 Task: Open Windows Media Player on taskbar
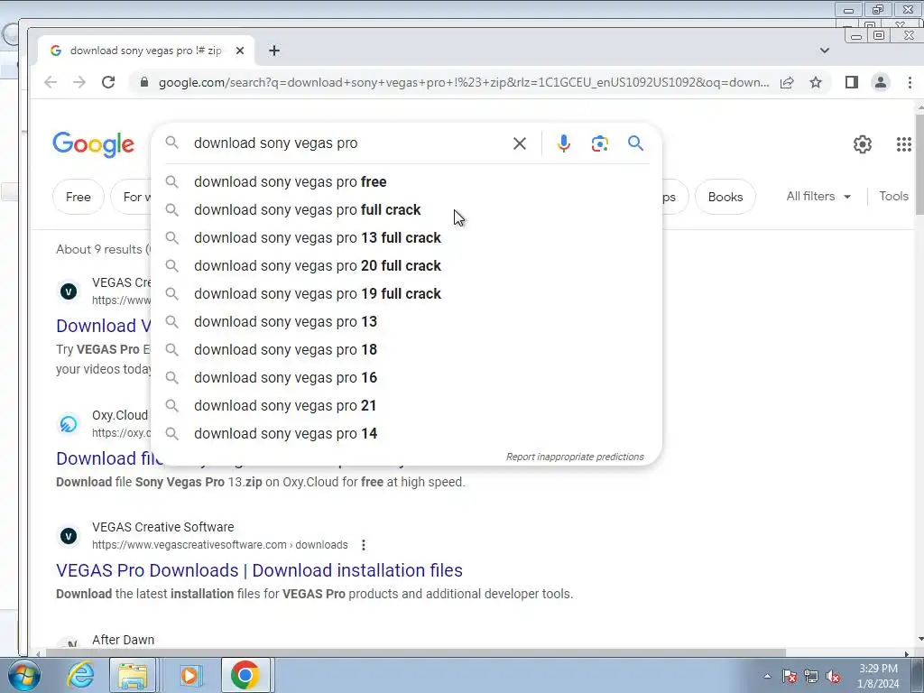pos(189,675)
